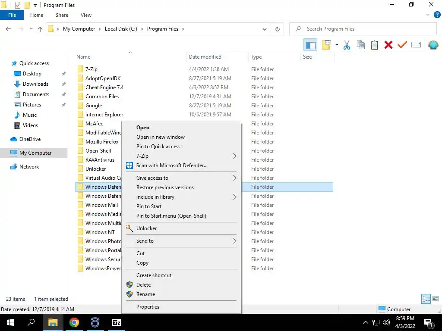
Task: Toggle the navigation pane toolbar button
Action: pos(310,45)
